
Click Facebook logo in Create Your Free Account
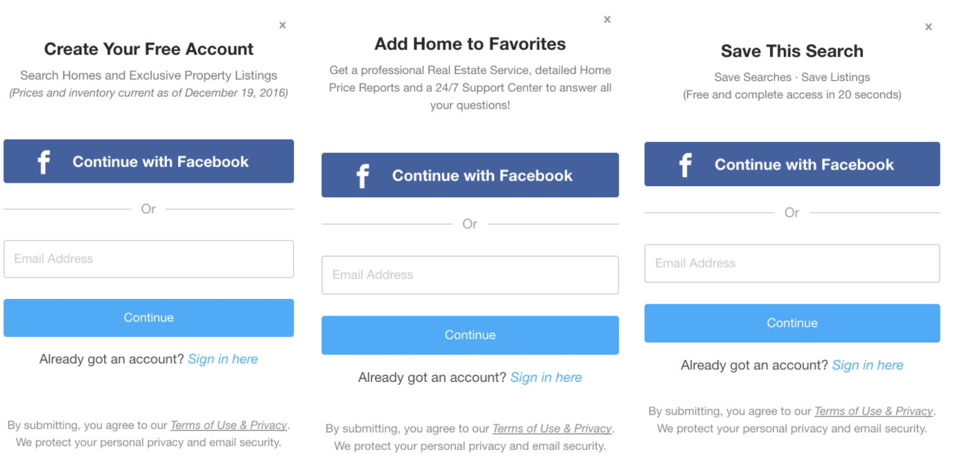coord(44,162)
